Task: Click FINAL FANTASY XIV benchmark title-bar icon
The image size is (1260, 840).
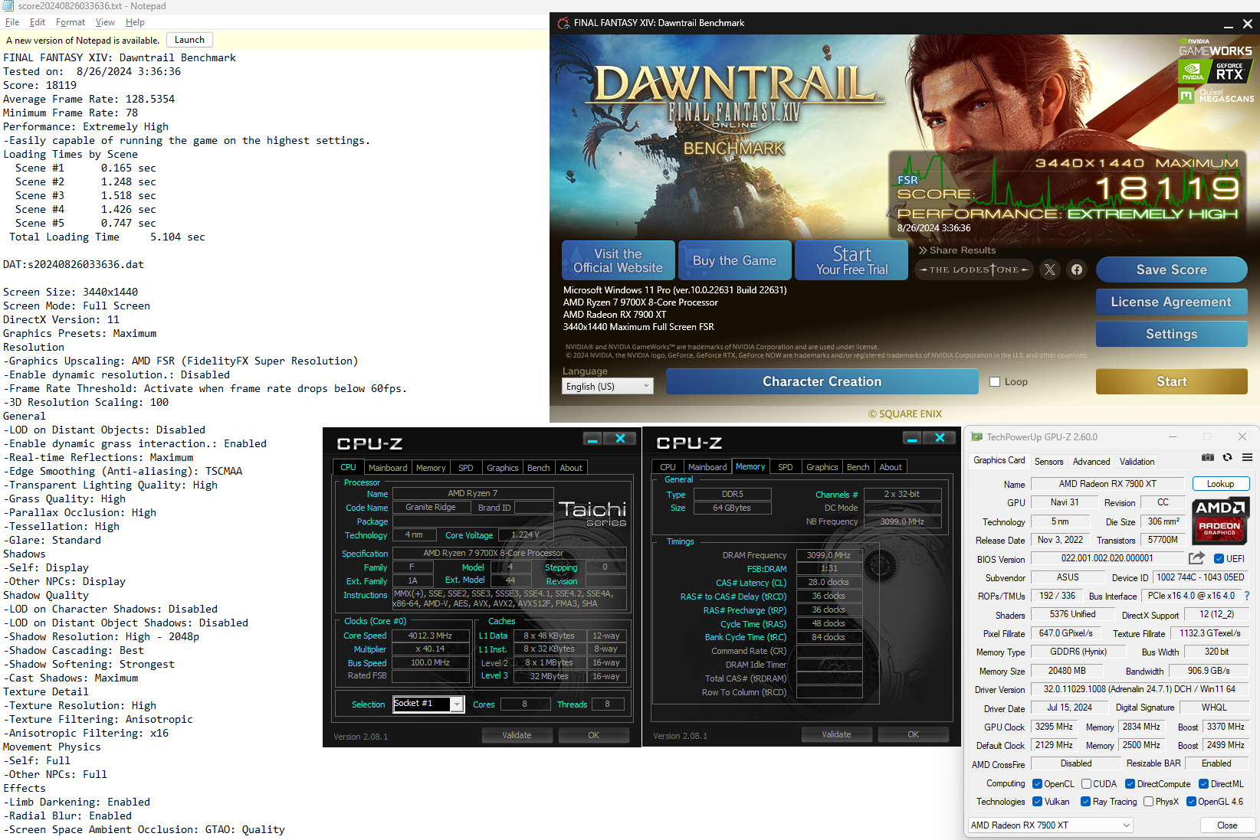Action: [563, 23]
